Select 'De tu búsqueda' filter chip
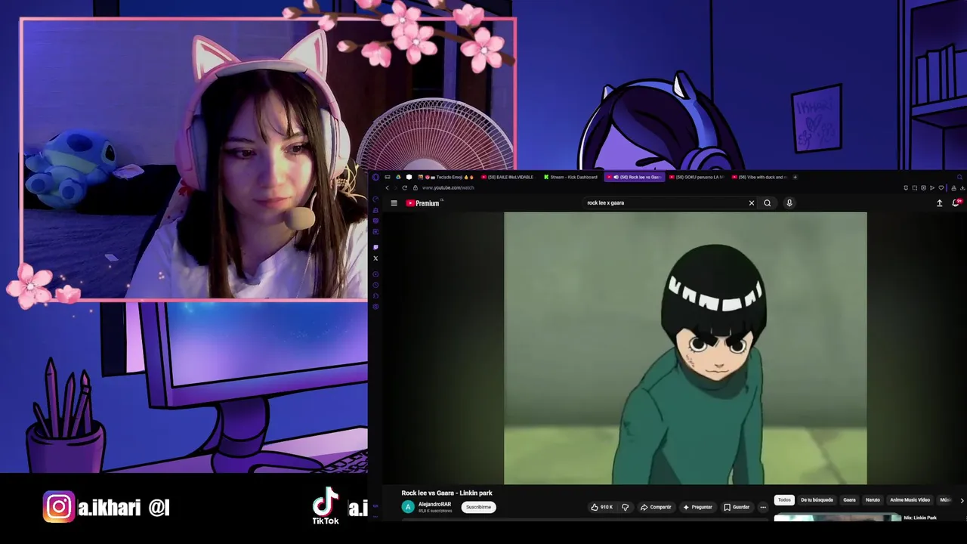Screen dimensions: 967x544 tap(817, 499)
